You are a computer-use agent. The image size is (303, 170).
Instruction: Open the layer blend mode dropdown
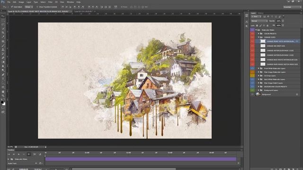(259, 21)
